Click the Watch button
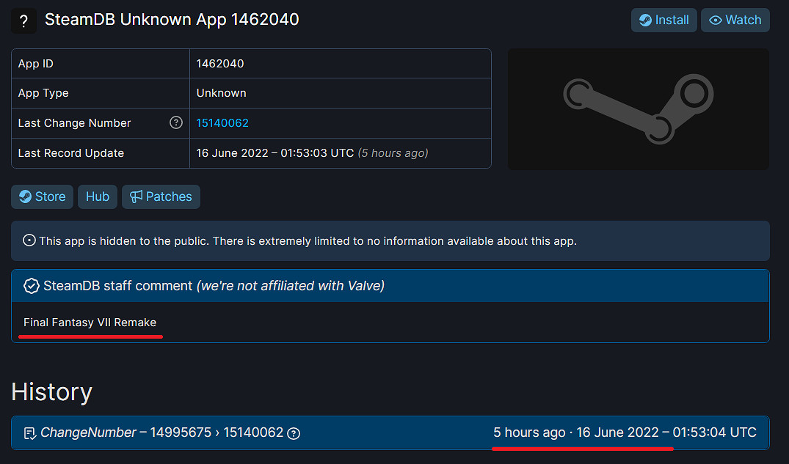This screenshot has width=789, height=464. click(x=735, y=20)
